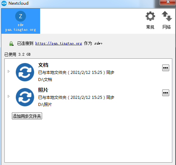Viewport: 176px width, 165px height.
Task: Click the green lock connection icon
Action: (11, 44)
